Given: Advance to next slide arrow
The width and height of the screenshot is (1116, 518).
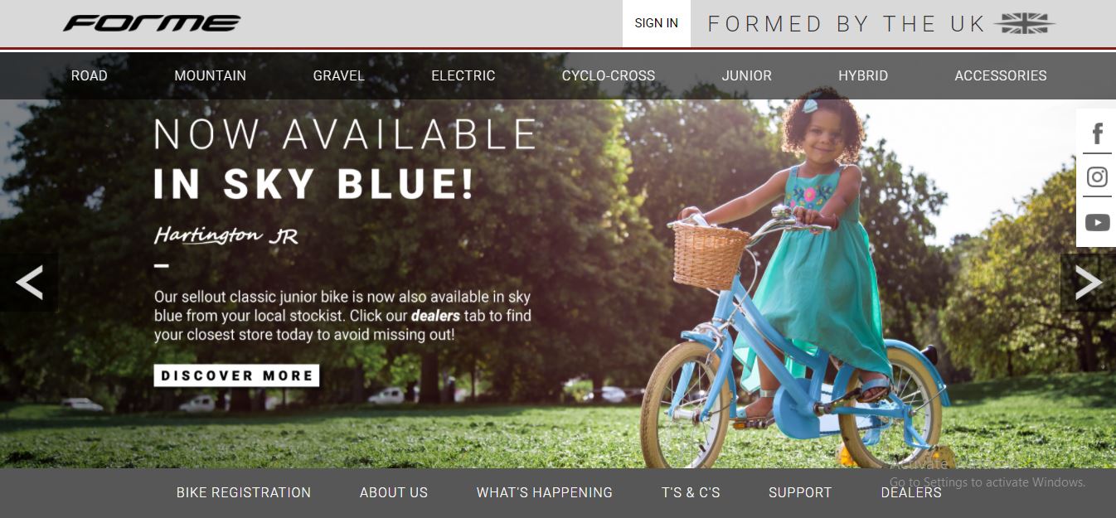Looking at the screenshot, I should 1088,283.
